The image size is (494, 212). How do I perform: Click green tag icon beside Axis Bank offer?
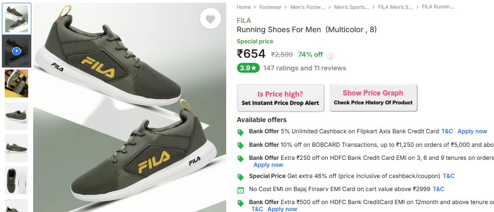point(240,132)
